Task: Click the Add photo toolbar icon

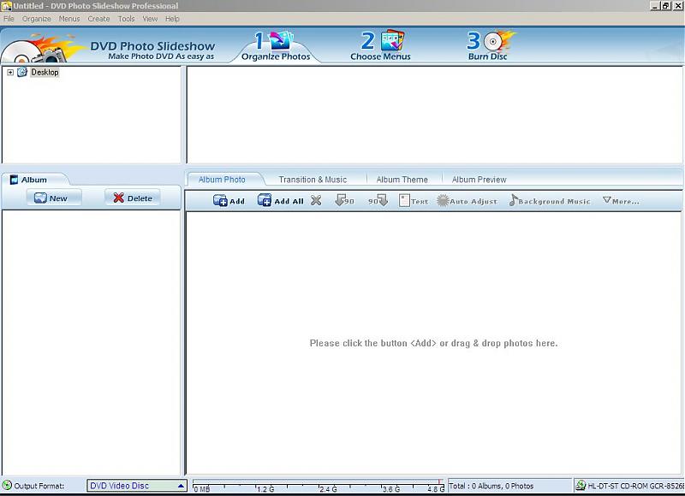Action: tap(220, 200)
